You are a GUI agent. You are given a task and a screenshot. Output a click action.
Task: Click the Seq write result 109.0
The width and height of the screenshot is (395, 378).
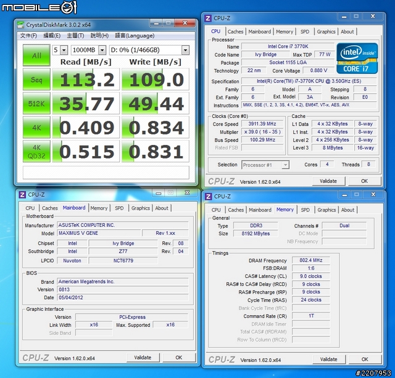point(156,80)
